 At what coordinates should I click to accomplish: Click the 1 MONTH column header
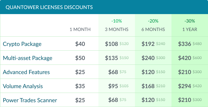[x=80, y=29]
